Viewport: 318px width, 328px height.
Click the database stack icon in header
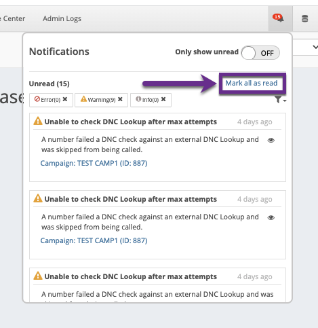pyautogui.click(x=305, y=18)
